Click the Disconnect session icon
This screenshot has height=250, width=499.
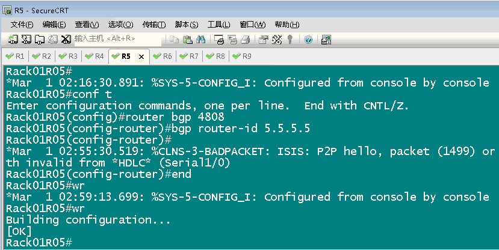click(x=66, y=40)
